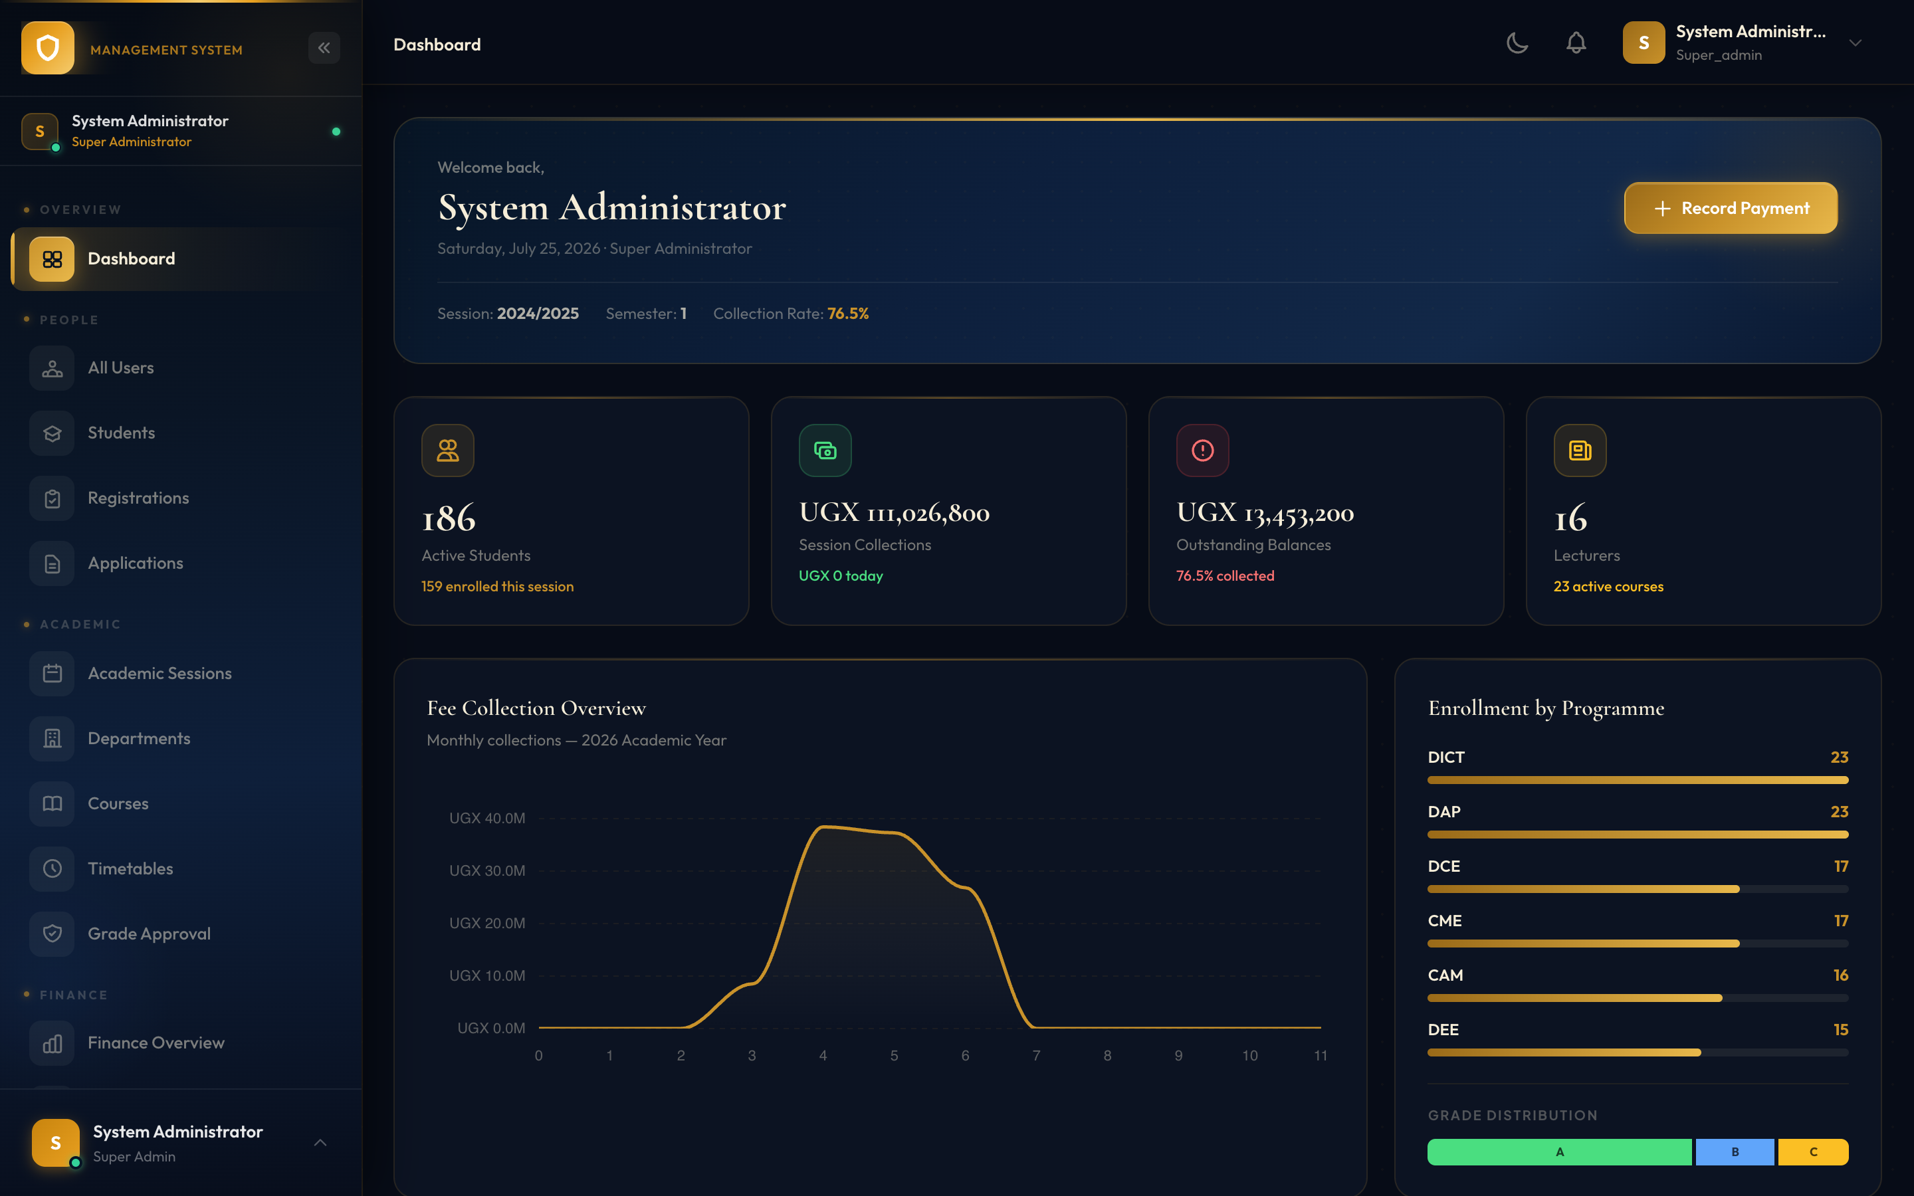Click grade B blue segment

(x=1735, y=1151)
